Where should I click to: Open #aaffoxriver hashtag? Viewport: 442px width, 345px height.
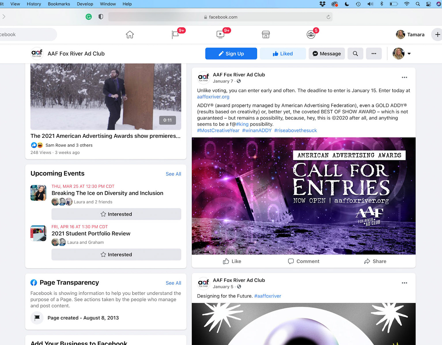[x=268, y=296]
